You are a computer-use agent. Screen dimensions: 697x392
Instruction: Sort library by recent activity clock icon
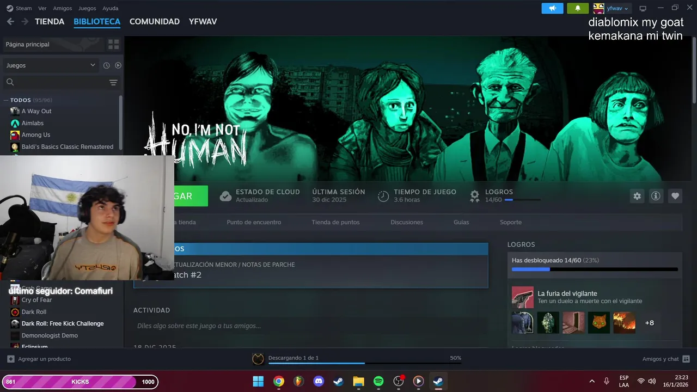106,65
